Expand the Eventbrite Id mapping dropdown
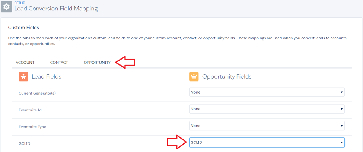363x152 pixels. tap(267, 109)
